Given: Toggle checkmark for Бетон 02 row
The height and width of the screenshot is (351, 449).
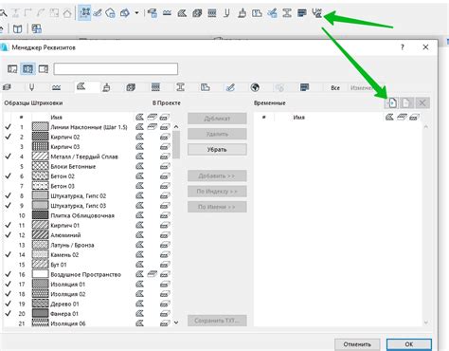Looking at the screenshot, I should coord(8,175).
